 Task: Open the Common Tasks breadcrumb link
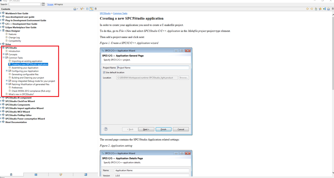[x=120, y=13]
